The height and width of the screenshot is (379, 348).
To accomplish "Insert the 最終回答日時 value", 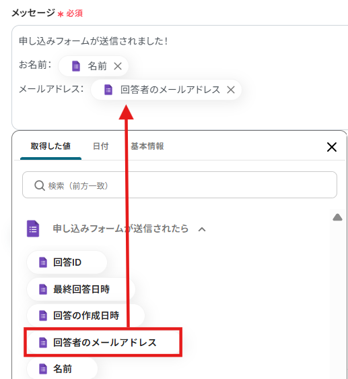I will click(x=81, y=289).
